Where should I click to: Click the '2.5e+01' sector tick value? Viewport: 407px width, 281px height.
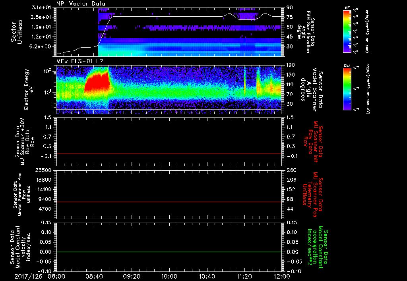41,17
